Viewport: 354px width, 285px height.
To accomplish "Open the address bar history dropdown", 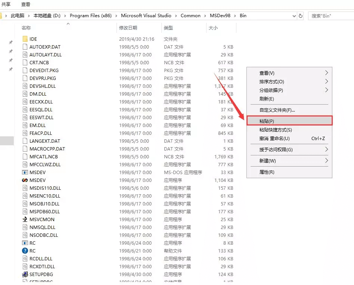I will pyautogui.click(x=294, y=16).
